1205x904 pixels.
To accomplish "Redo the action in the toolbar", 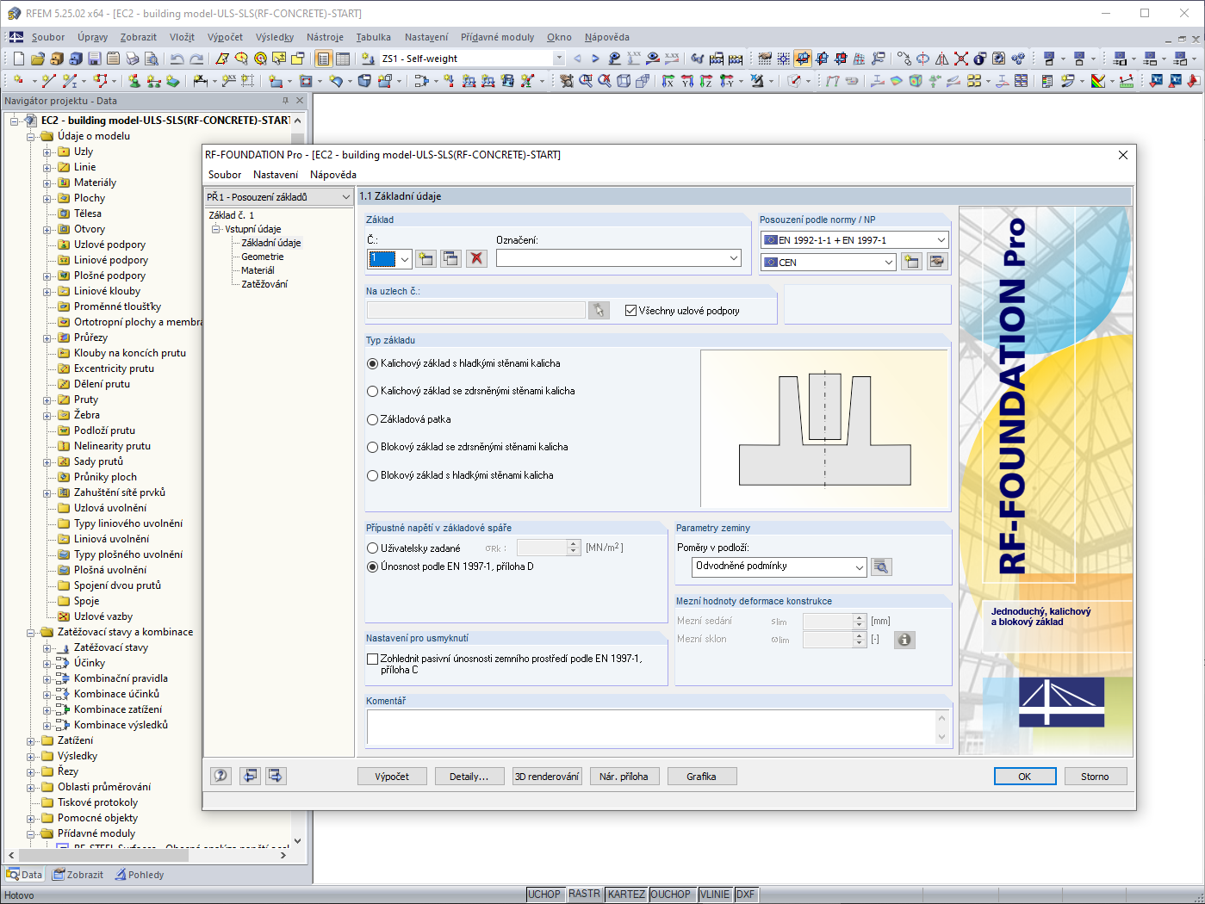I will coord(196,59).
